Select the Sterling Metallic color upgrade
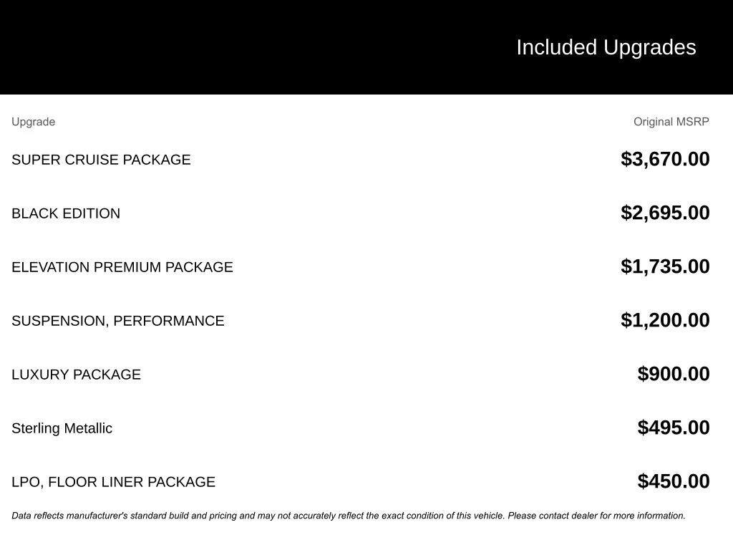The height and width of the screenshot is (550, 733). [x=62, y=428]
